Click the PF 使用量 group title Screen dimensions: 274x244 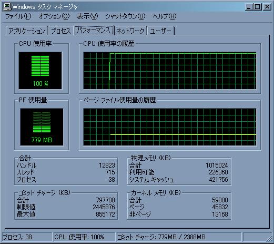tap(33, 100)
